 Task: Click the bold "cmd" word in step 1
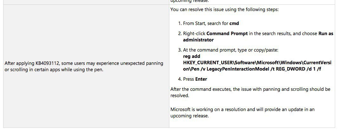point(234,23)
